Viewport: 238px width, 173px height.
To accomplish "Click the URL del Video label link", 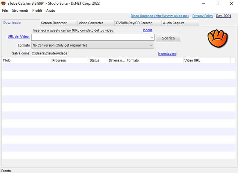I will 18,36.
